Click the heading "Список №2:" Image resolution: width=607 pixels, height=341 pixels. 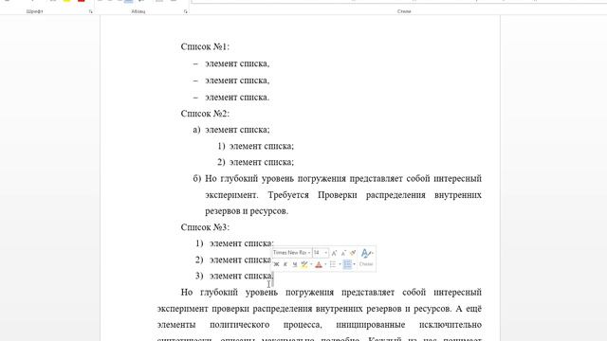tap(205, 114)
